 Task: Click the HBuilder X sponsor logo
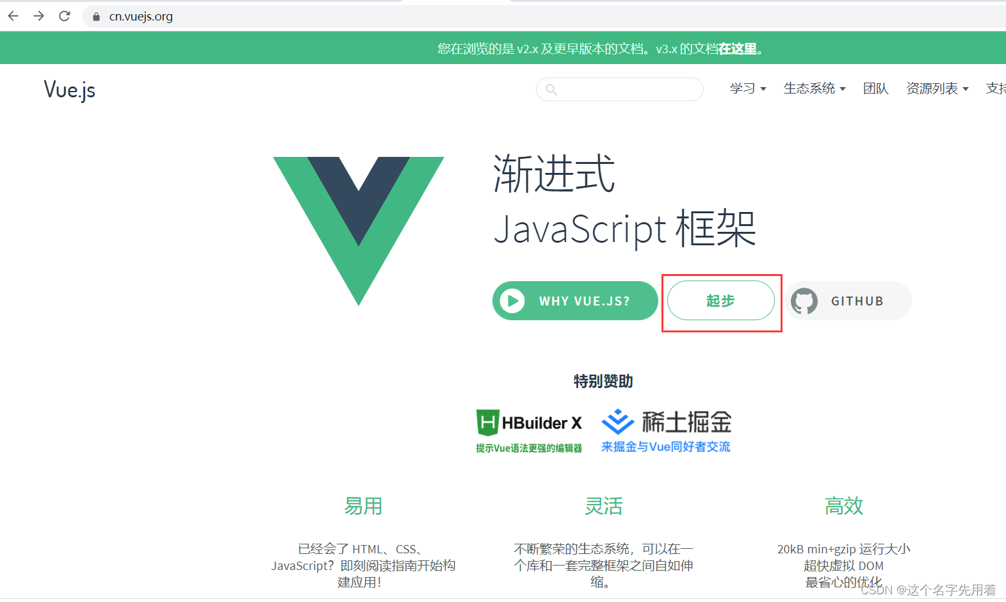click(x=529, y=423)
